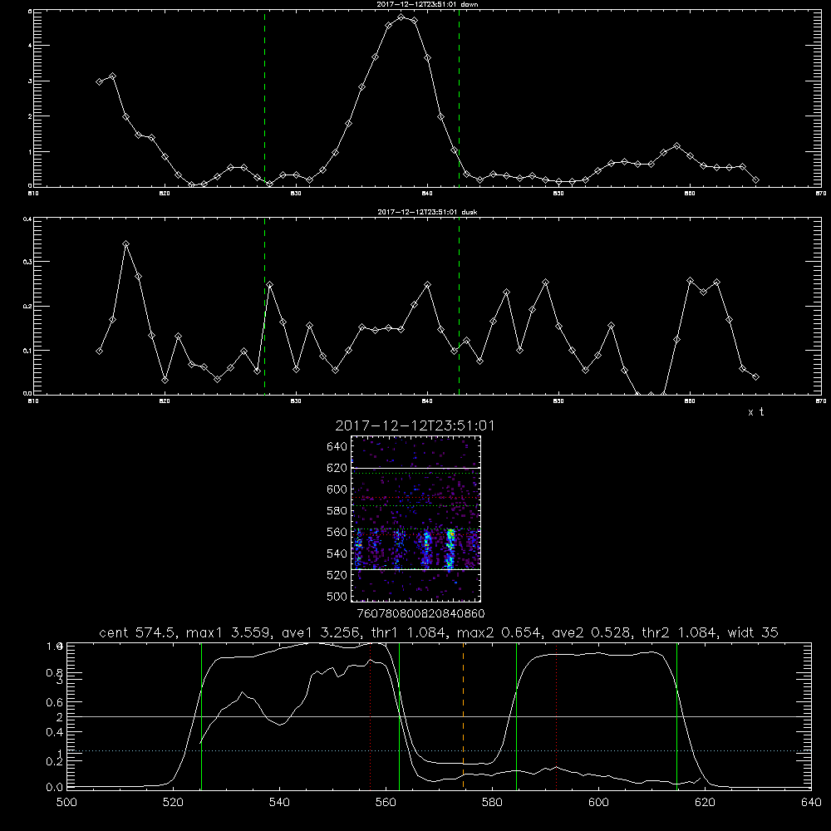Click the x-axis label '560' of the bottom plot
The image size is (831, 831).
point(386,803)
